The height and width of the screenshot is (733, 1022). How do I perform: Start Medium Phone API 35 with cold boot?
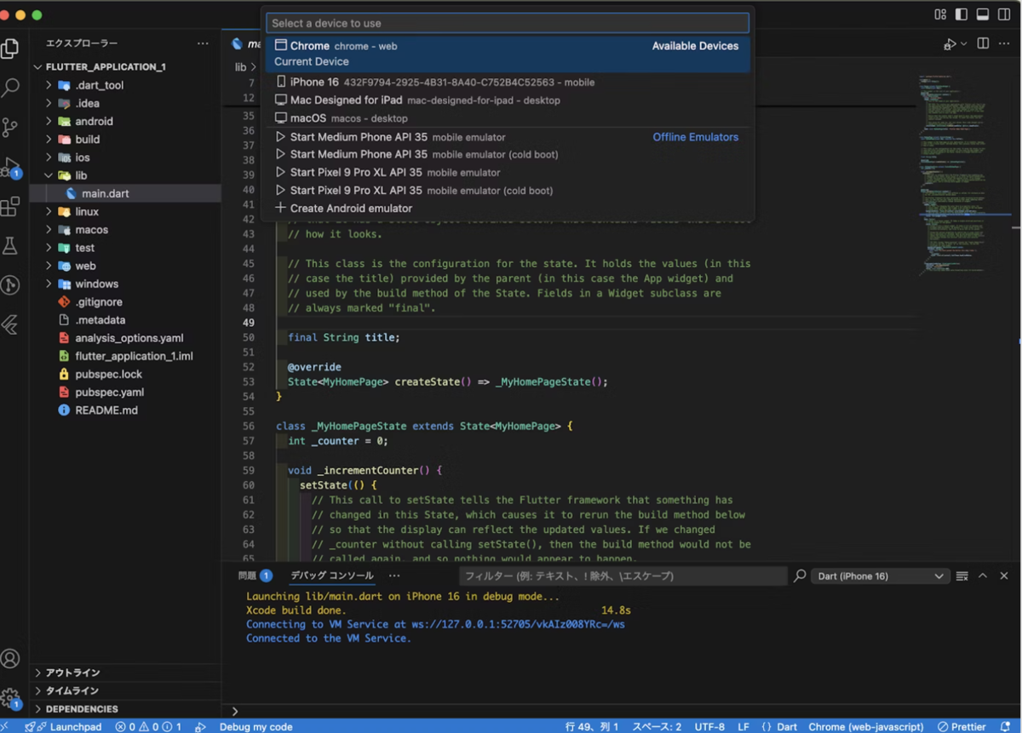pyautogui.click(x=508, y=155)
